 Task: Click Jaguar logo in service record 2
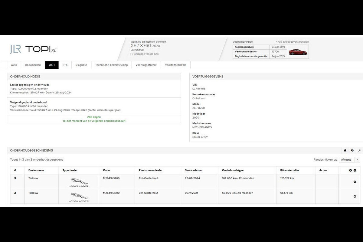click(x=79, y=197)
